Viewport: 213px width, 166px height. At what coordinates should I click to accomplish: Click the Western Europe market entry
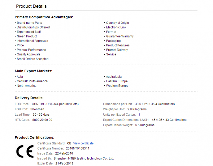(x=117, y=86)
